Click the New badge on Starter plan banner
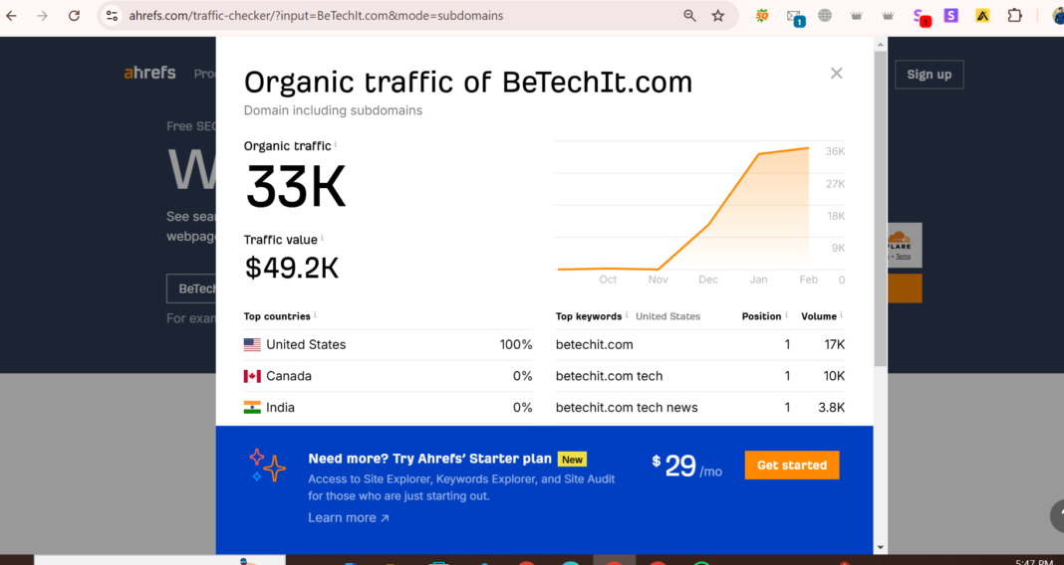This screenshot has height=565, width=1064. (572, 460)
